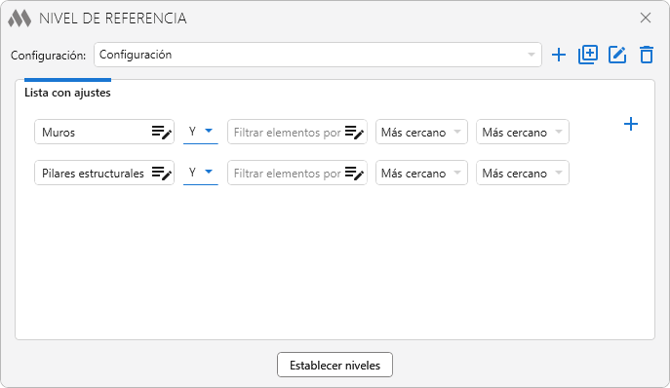Viewport: 670px width, 388px height.
Task: Expand the Y dropdown in the Pilares estructurales row
Action: 200,173
